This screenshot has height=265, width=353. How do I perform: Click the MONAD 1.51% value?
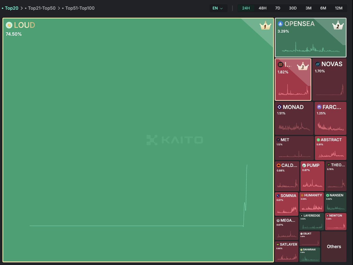click(281, 113)
